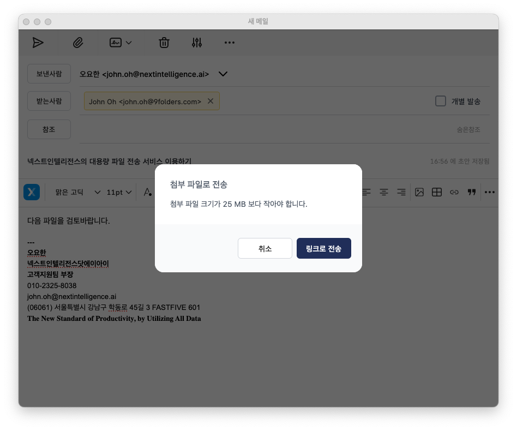Click the 받는사람 button
The width and height of the screenshot is (517, 430).
coord(49,101)
